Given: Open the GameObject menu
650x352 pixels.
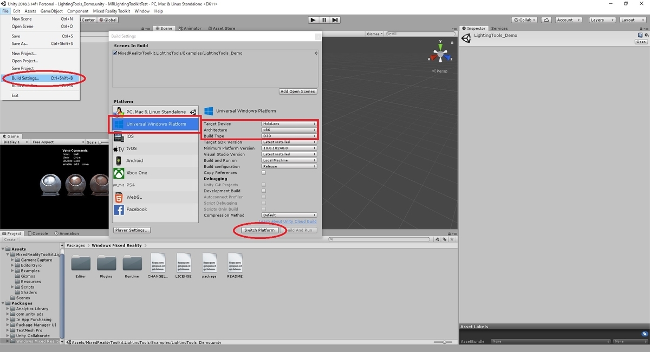Looking at the screenshot, I should click(x=51, y=11).
